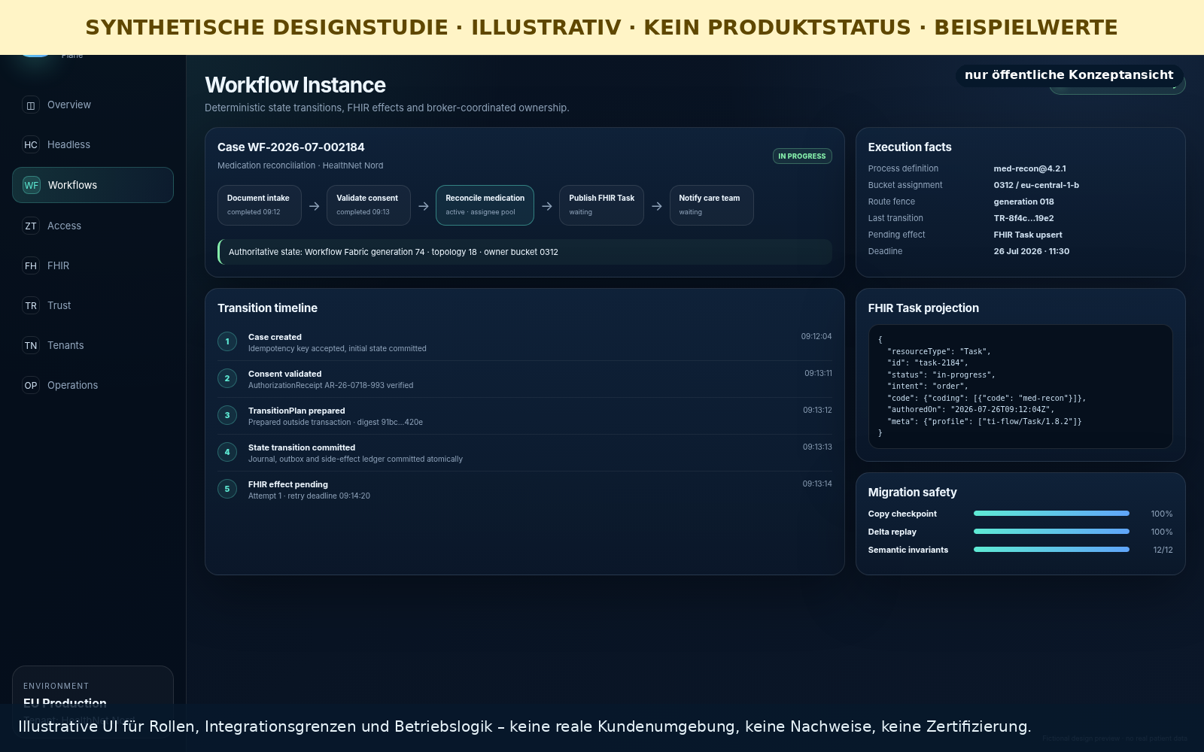Image resolution: width=1204 pixels, height=752 pixels.
Task: Select the Publish FHIR Task step
Action: [601, 205]
